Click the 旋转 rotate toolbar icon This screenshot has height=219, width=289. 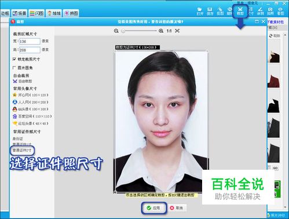[229, 12]
